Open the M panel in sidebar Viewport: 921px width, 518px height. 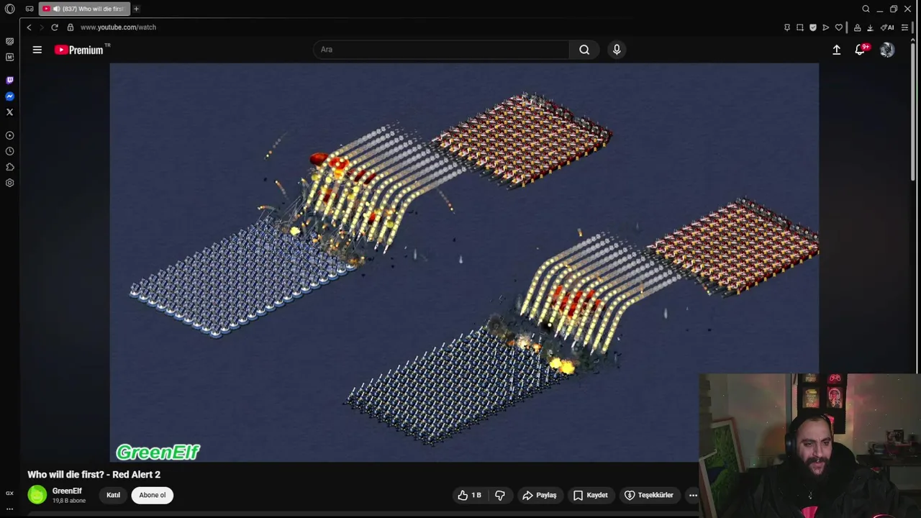[9, 57]
